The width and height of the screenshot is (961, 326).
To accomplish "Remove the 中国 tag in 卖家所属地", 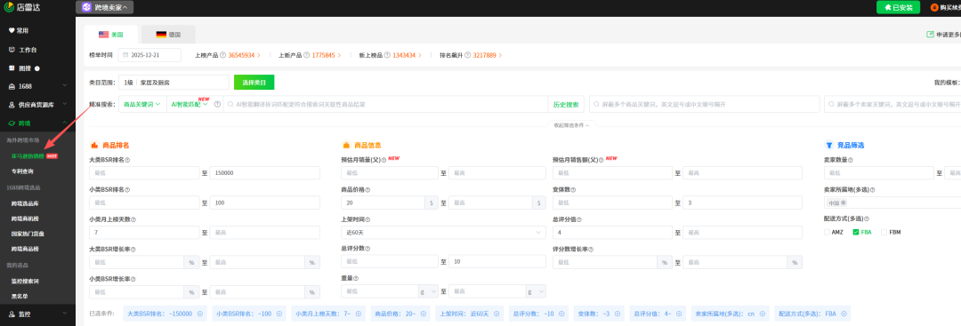I will point(844,203).
